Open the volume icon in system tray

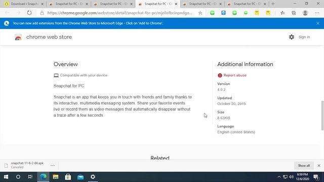[292, 177]
